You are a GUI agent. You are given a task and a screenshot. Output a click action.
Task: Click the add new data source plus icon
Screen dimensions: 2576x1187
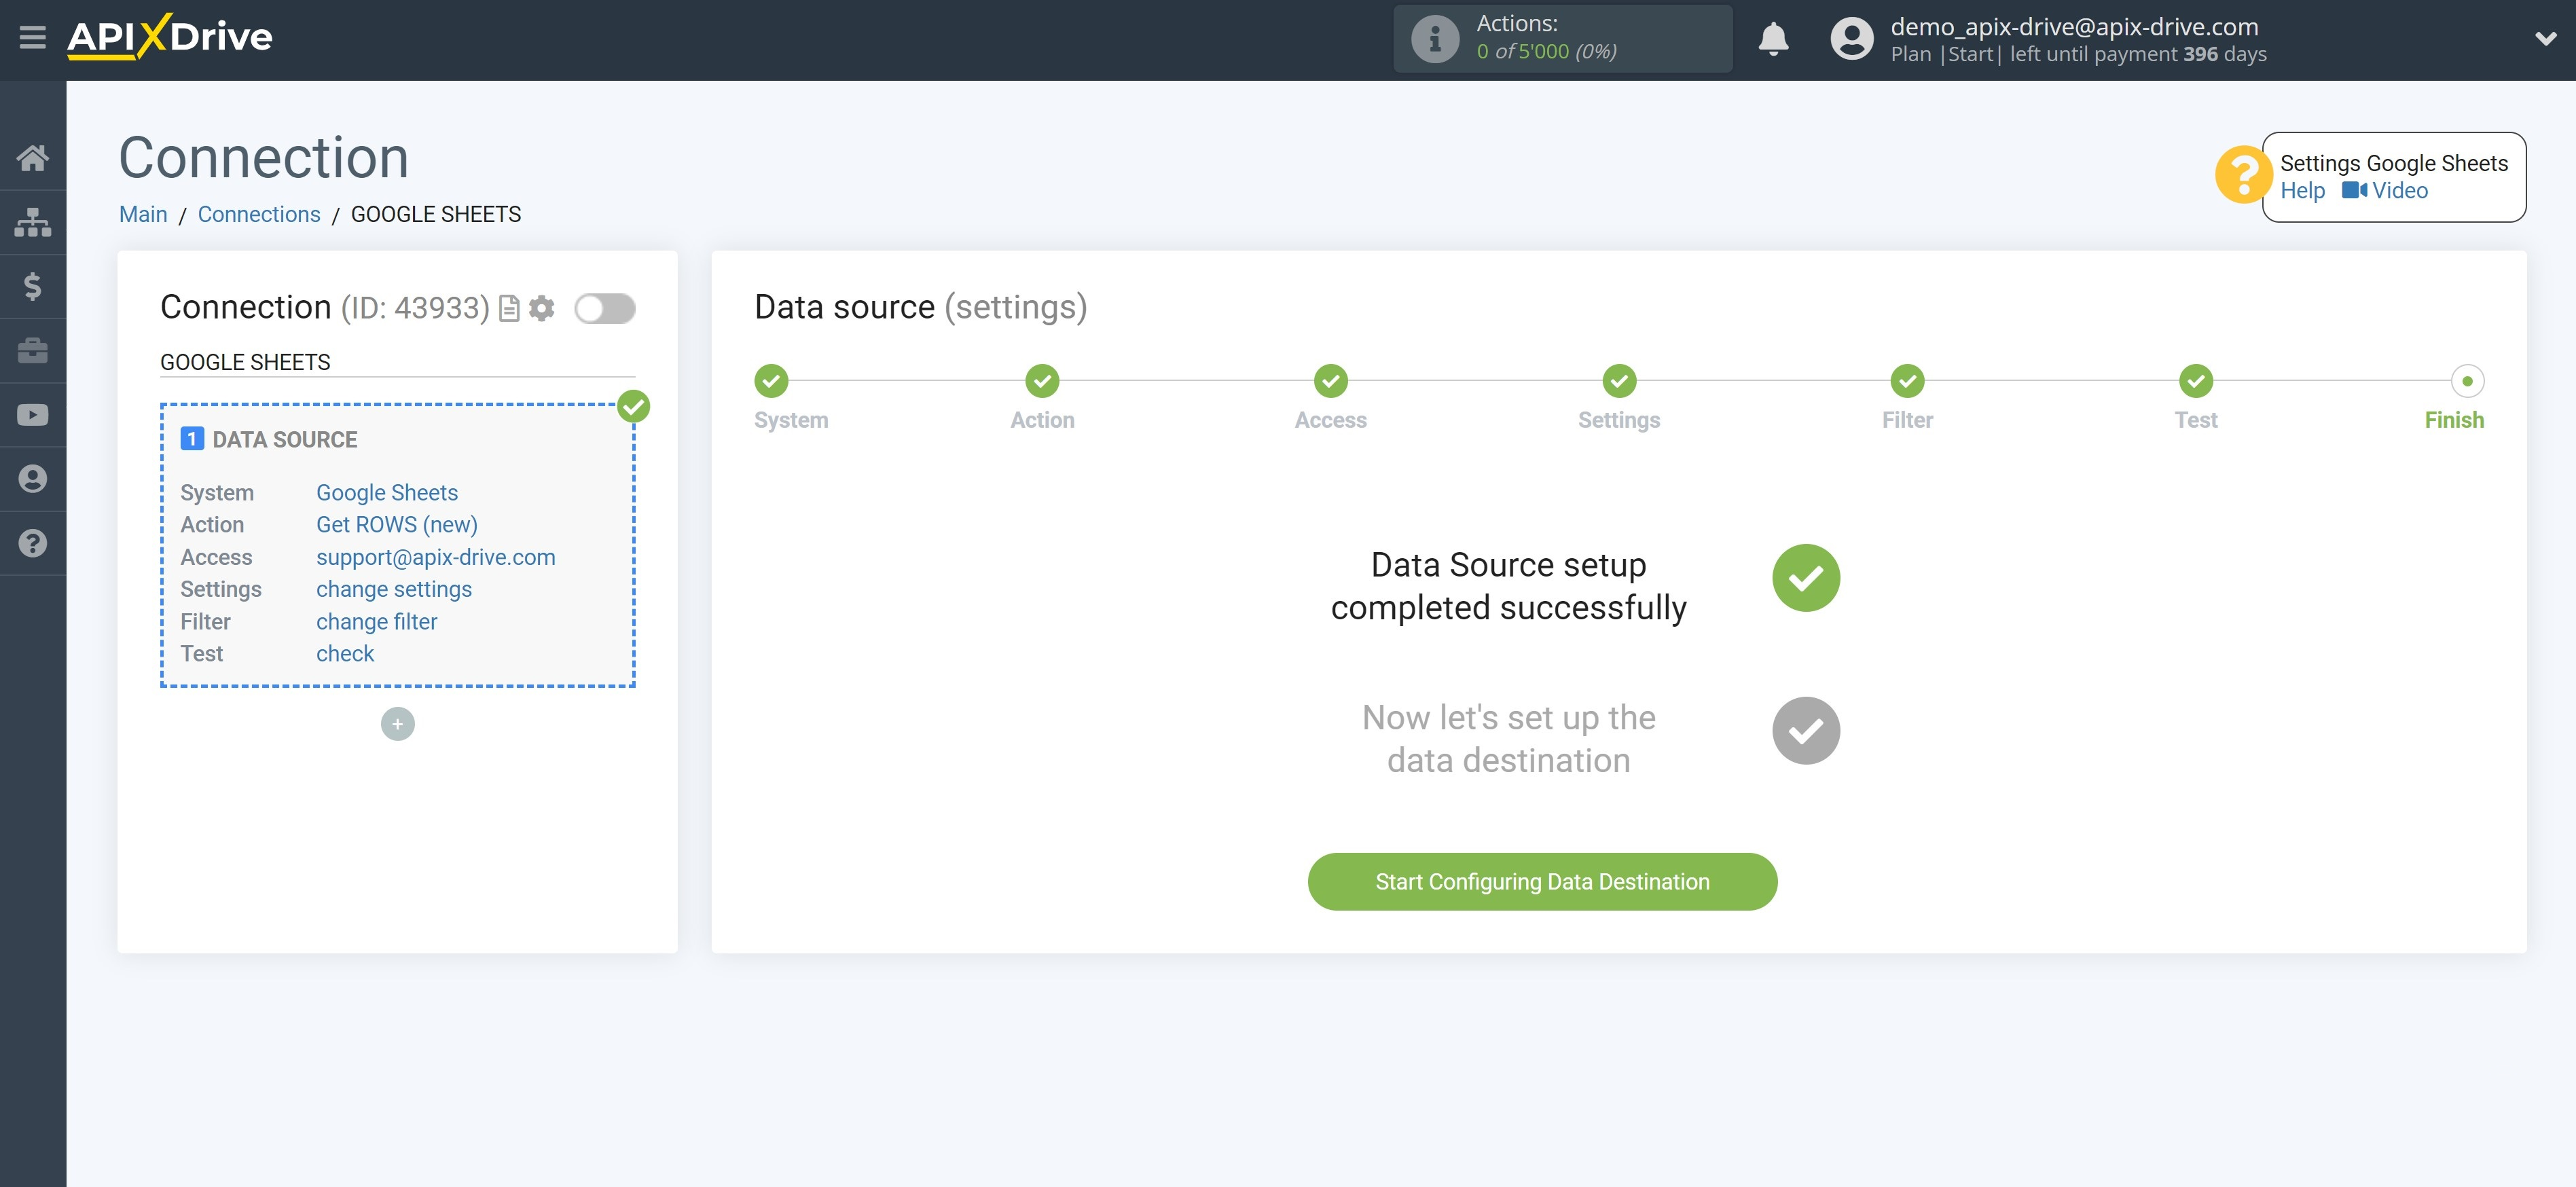click(x=399, y=723)
